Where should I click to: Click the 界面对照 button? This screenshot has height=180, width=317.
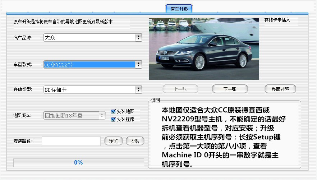point(280,89)
